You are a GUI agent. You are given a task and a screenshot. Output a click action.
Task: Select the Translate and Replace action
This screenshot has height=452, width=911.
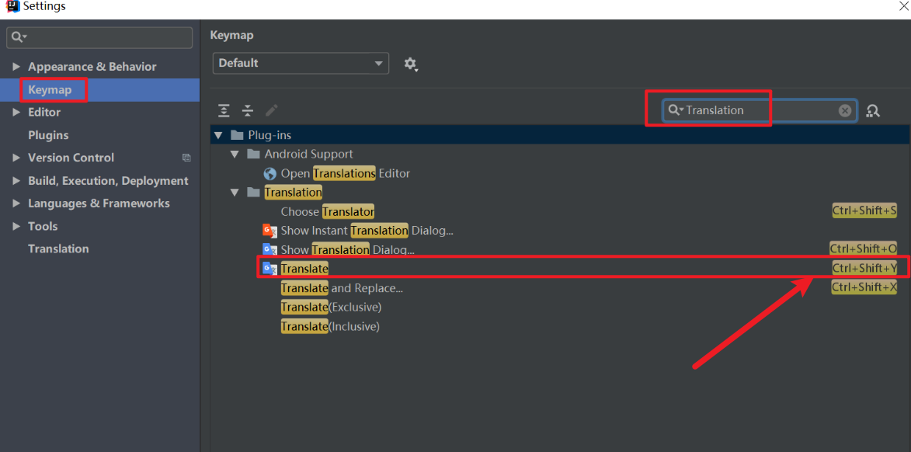(x=342, y=287)
